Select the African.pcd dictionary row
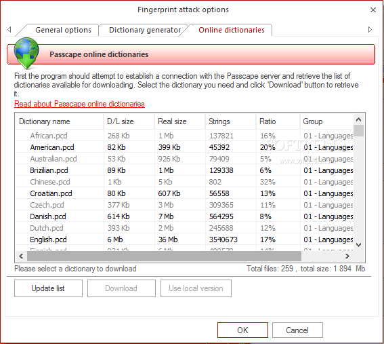The image size is (384, 344). tap(184, 136)
